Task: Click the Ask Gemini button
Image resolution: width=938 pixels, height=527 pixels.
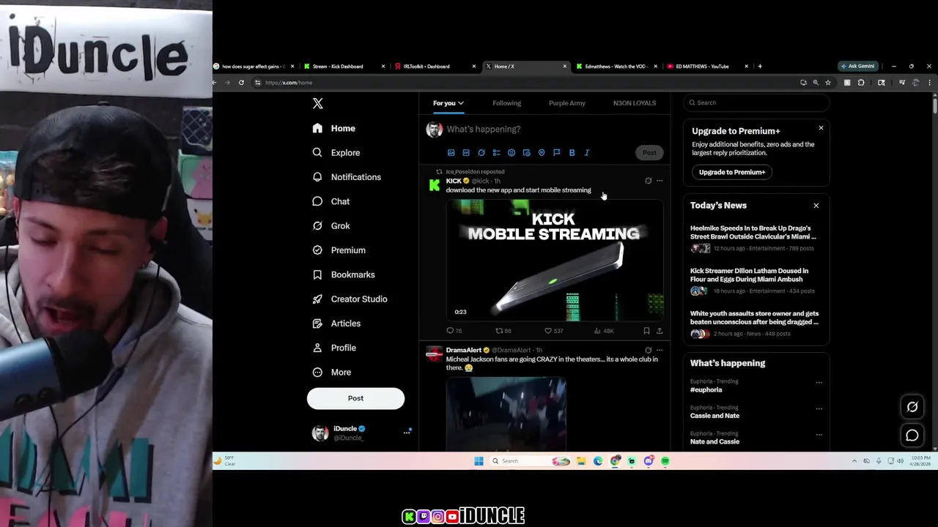Action: pyautogui.click(x=857, y=67)
